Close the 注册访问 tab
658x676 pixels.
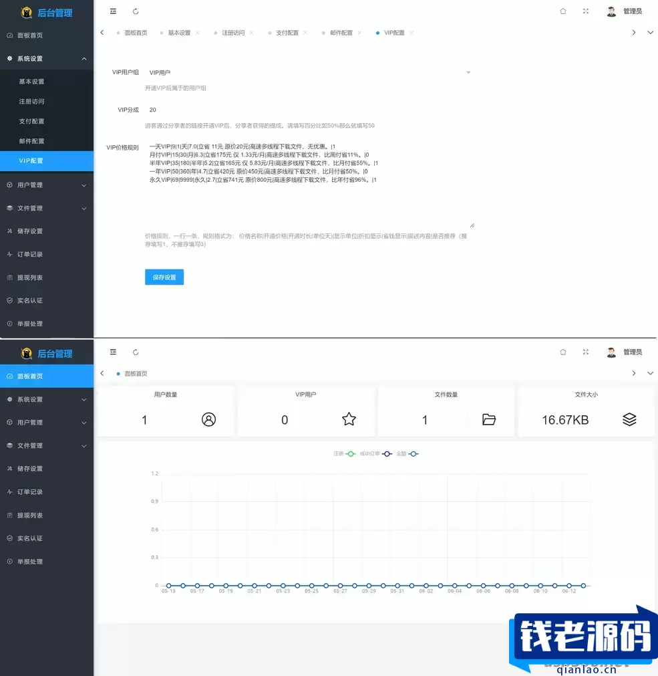(251, 33)
